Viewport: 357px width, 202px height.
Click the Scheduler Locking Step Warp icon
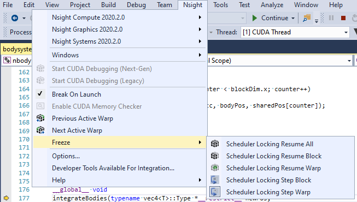pos(215,192)
